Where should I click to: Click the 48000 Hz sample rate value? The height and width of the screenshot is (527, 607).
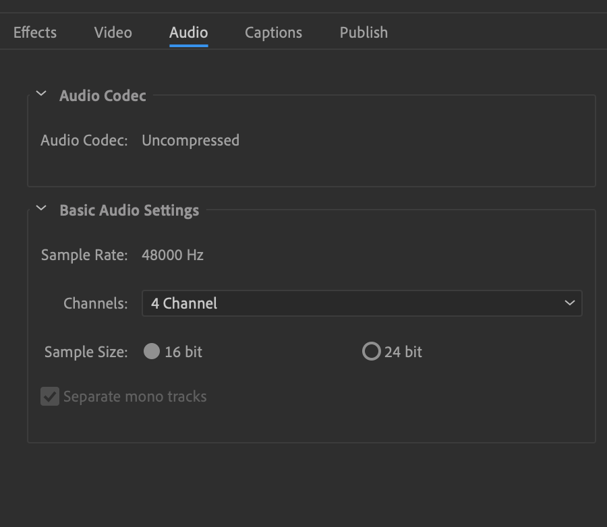click(x=173, y=255)
